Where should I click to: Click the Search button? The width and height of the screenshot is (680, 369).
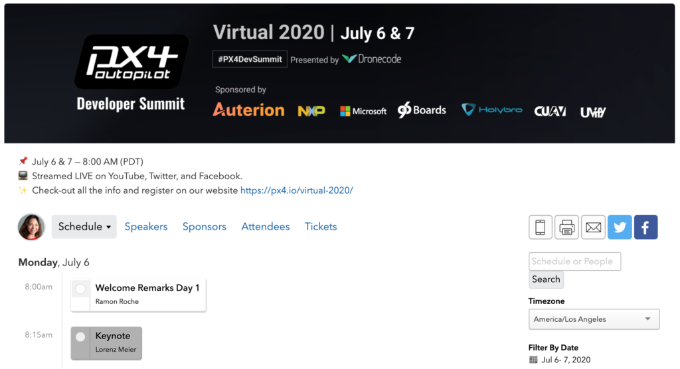[x=546, y=279]
